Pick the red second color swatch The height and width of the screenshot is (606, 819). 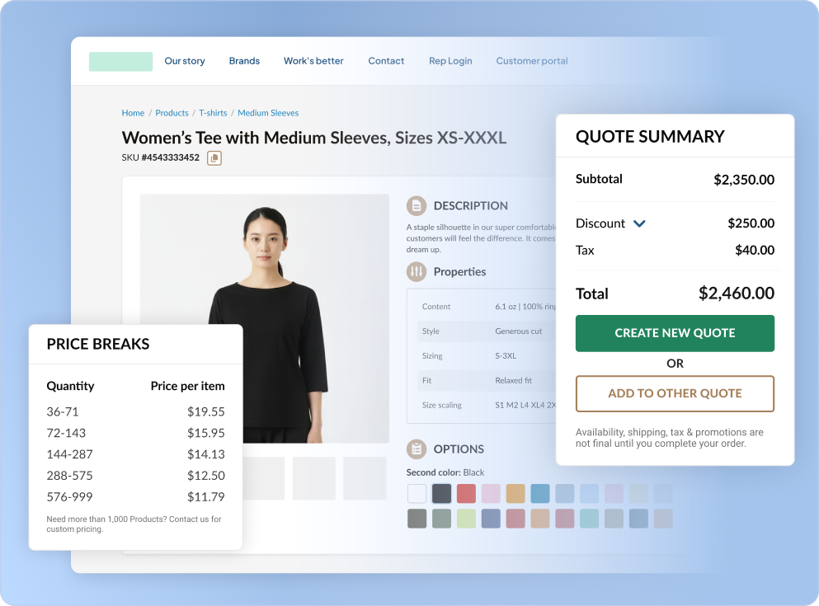tap(466, 493)
